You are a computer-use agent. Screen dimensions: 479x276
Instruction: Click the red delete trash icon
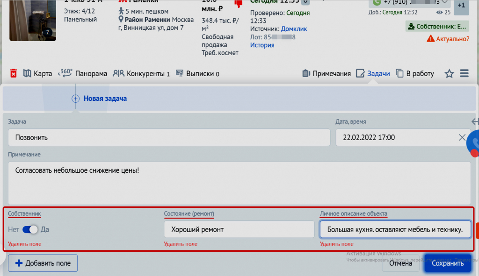pyautogui.click(x=14, y=73)
